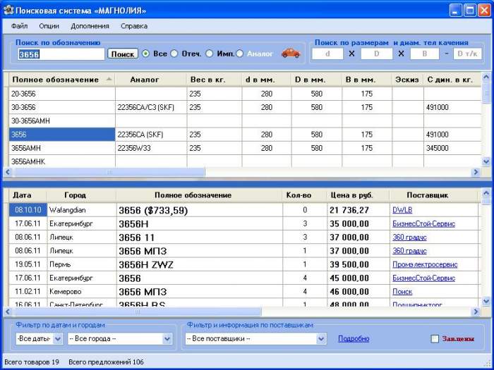Click the С дин. в кг. column header
The image size is (494, 370).
[452, 80]
